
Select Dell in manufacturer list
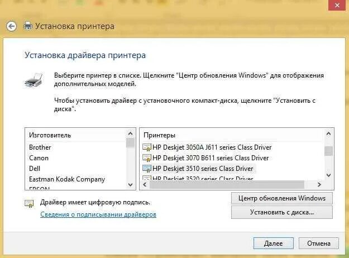(35, 169)
